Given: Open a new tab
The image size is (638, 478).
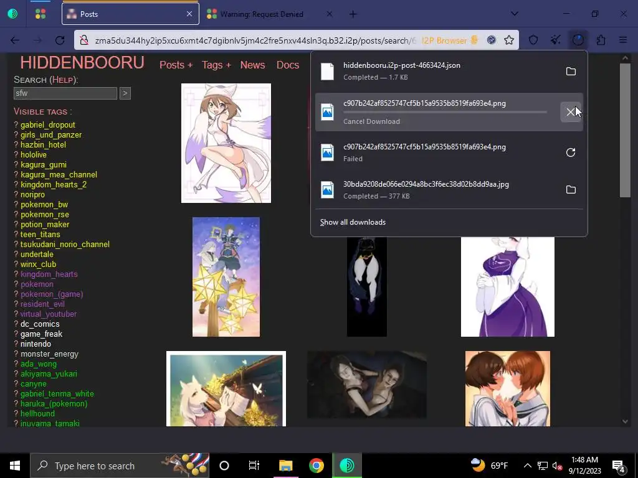Looking at the screenshot, I should click(353, 14).
